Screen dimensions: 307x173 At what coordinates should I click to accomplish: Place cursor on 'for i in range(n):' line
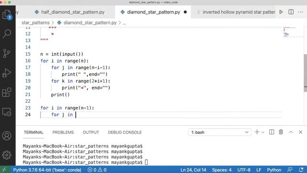coord(65,61)
